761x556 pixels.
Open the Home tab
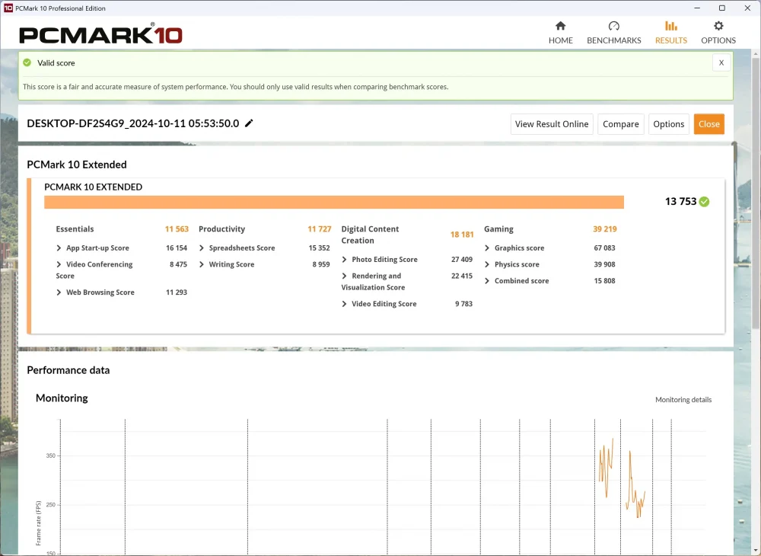tap(561, 33)
